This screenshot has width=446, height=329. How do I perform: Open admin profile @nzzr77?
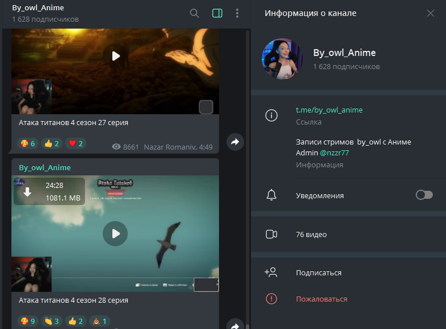[334, 153]
